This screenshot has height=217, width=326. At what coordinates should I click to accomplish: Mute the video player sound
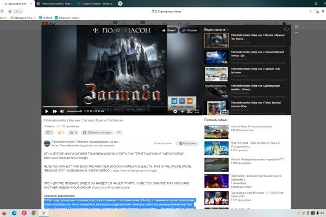coord(62,112)
